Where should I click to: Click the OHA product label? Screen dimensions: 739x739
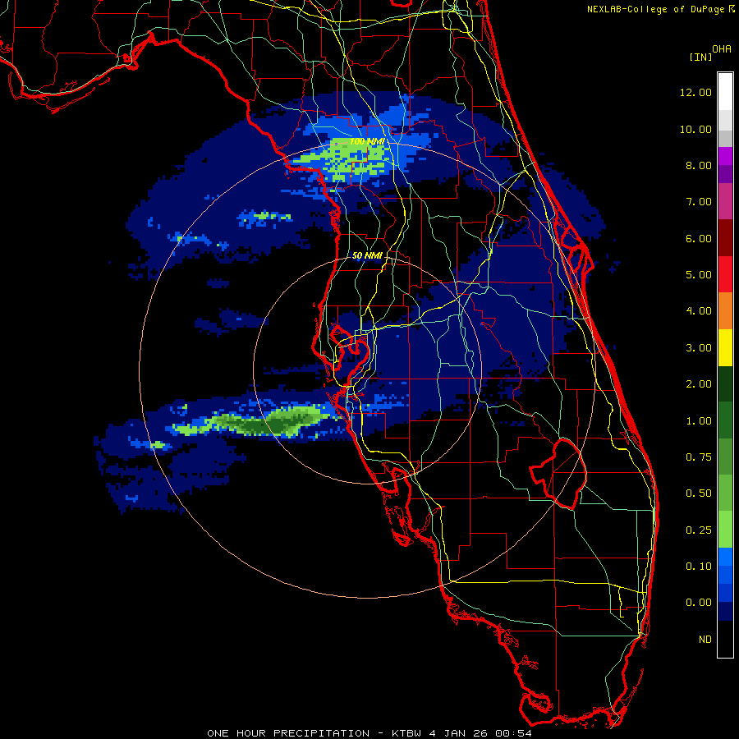[722, 49]
